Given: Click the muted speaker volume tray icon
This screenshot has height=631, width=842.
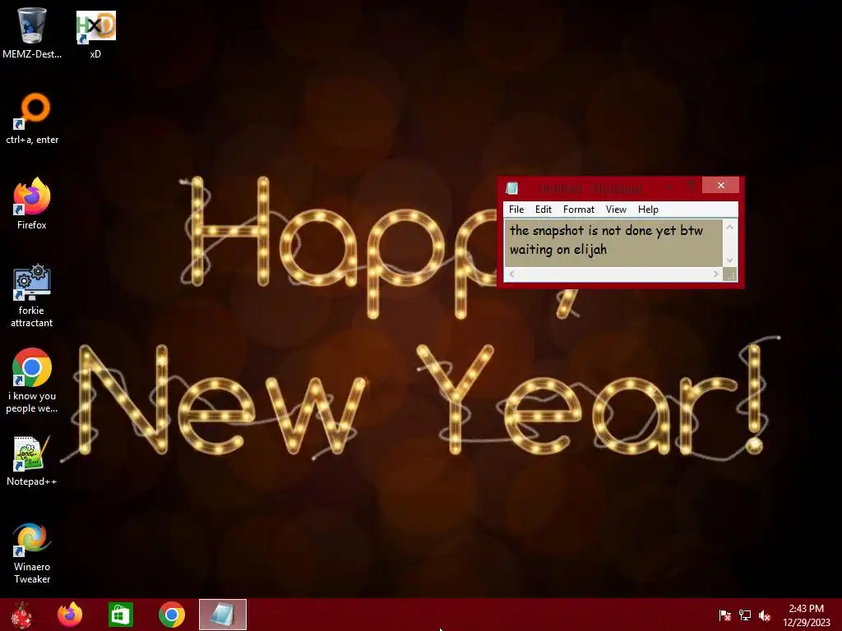Looking at the screenshot, I should (765, 615).
